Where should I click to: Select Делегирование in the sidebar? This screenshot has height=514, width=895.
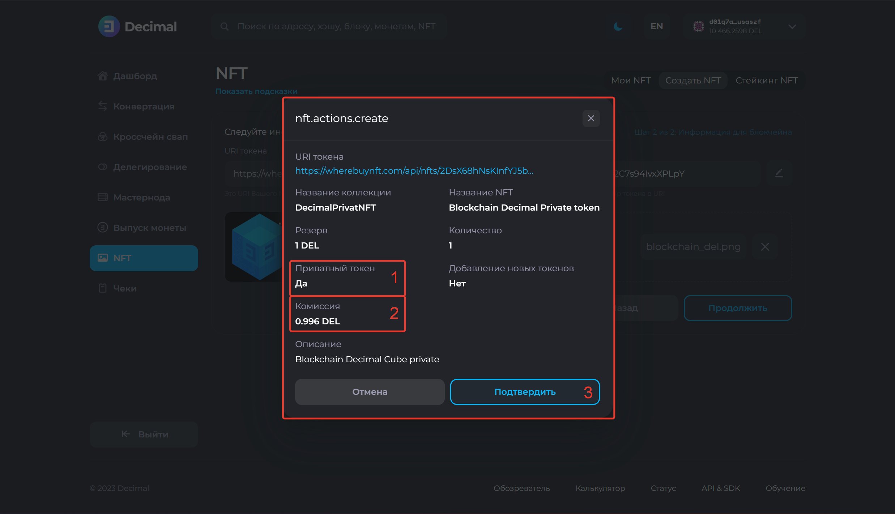150,167
